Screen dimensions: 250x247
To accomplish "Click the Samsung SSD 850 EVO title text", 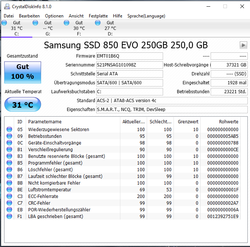I will click(x=126, y=45).
